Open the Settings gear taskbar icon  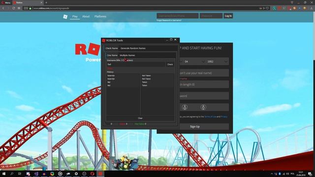pos(76,174)
